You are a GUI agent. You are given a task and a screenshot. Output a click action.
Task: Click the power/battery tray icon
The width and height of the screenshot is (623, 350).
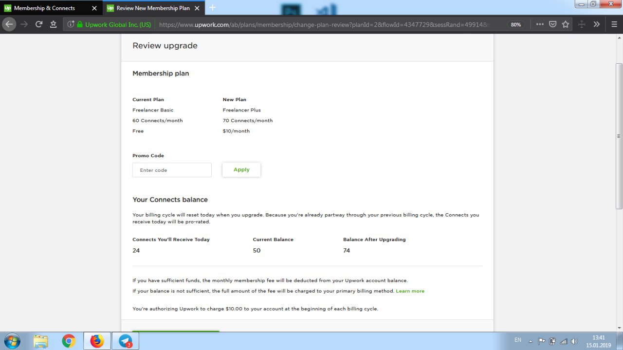pyautogui.click(x=552, y=341)
